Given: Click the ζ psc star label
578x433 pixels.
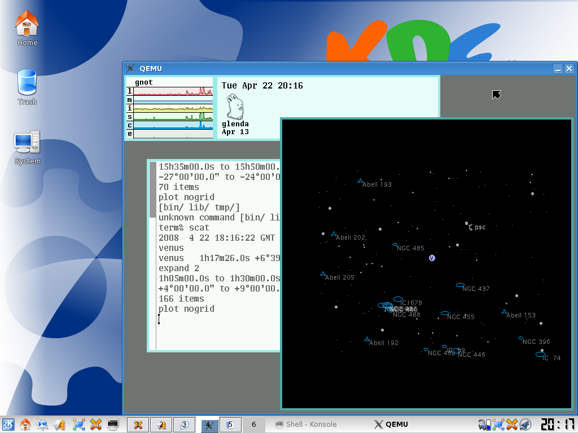Looking at the screenshot, I should 476,227.
